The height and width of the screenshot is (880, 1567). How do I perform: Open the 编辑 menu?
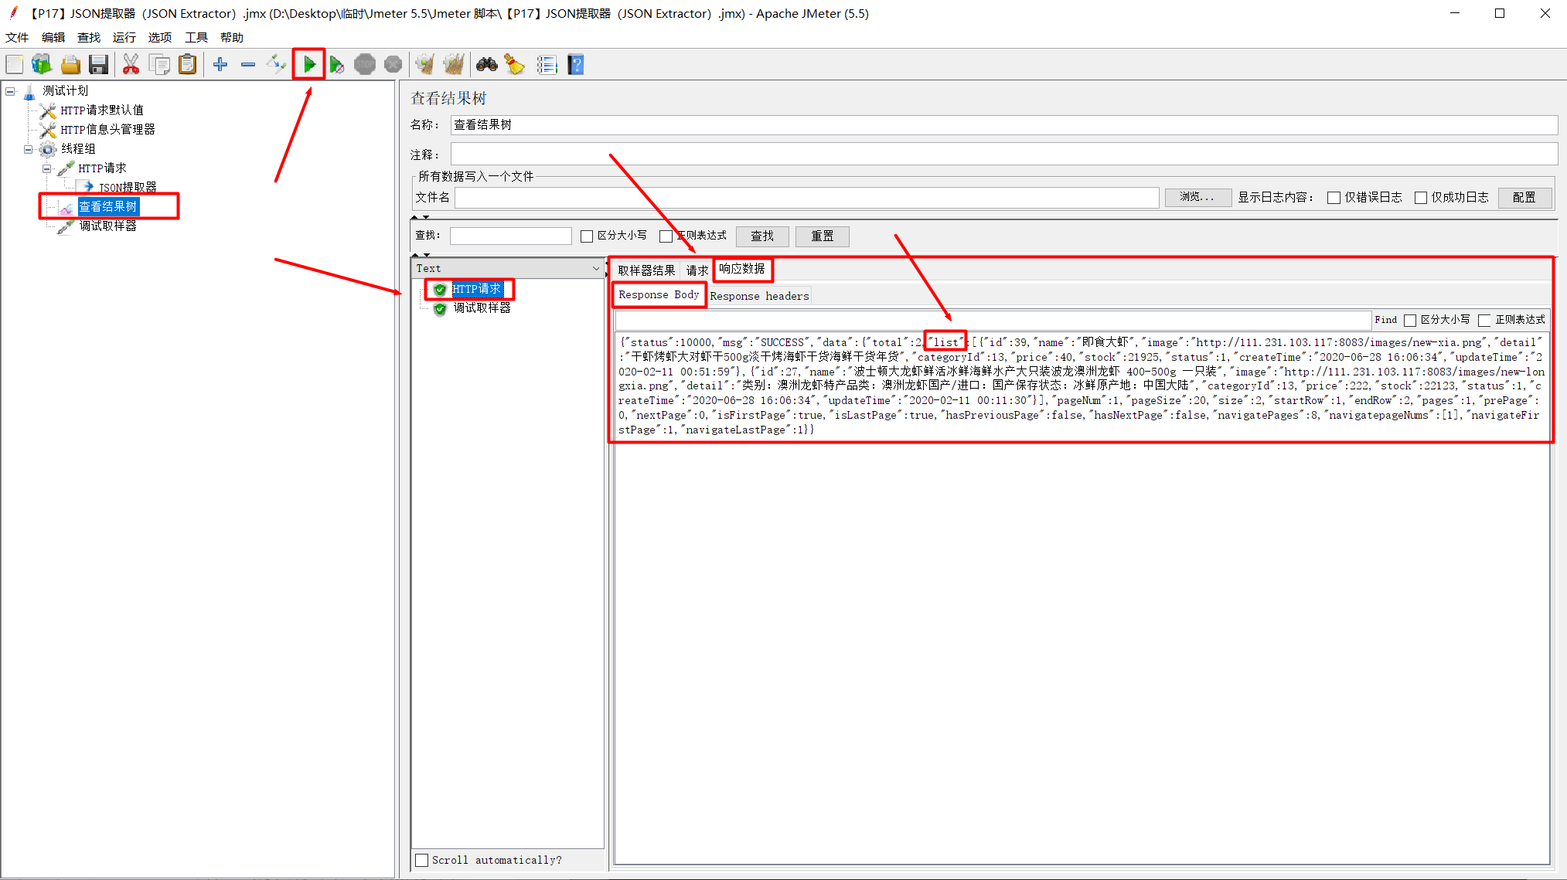click(x=53, y=38)
